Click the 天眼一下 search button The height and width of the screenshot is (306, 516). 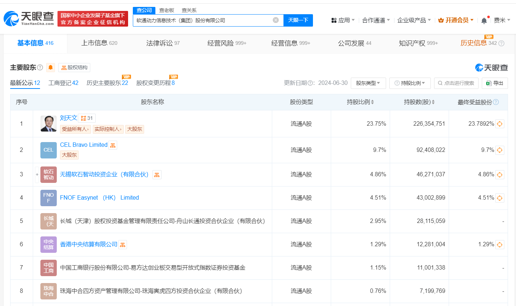coord(298,20)
